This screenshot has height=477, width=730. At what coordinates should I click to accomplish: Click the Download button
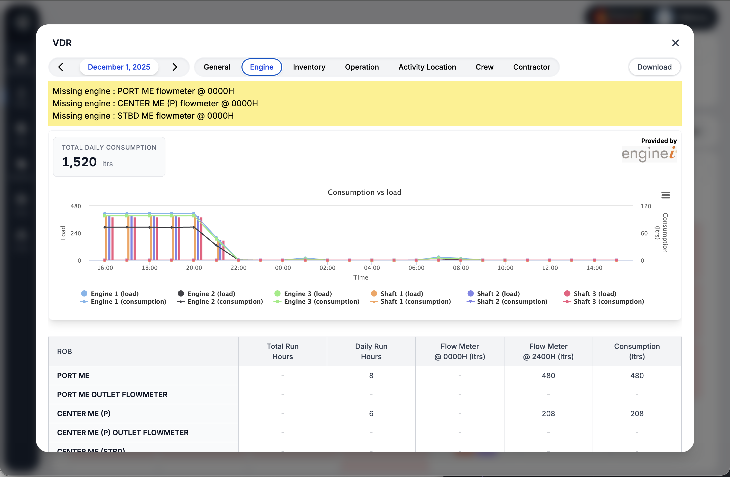click(x=654, y=67)
